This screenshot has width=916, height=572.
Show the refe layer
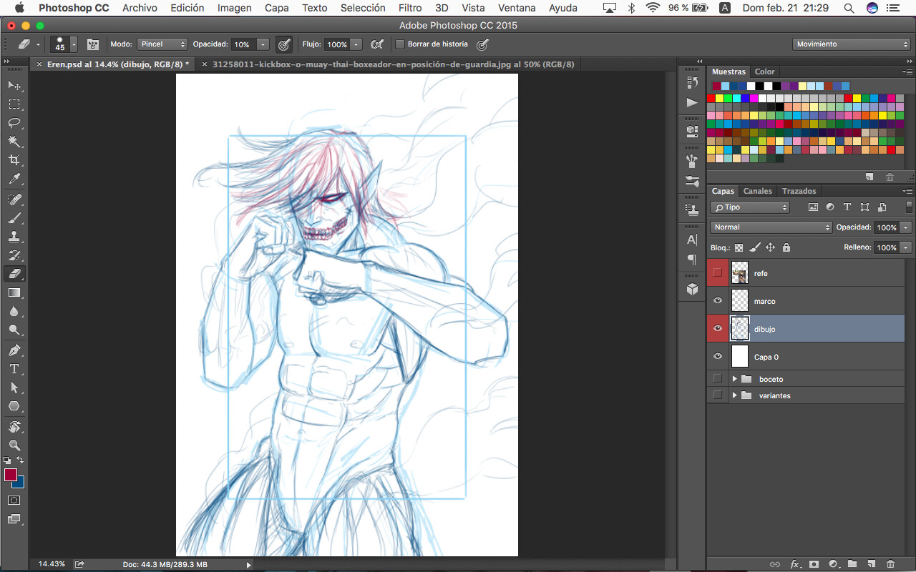pos(718,273)
